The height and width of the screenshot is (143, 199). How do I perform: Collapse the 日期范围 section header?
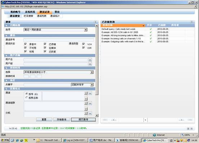50,26
